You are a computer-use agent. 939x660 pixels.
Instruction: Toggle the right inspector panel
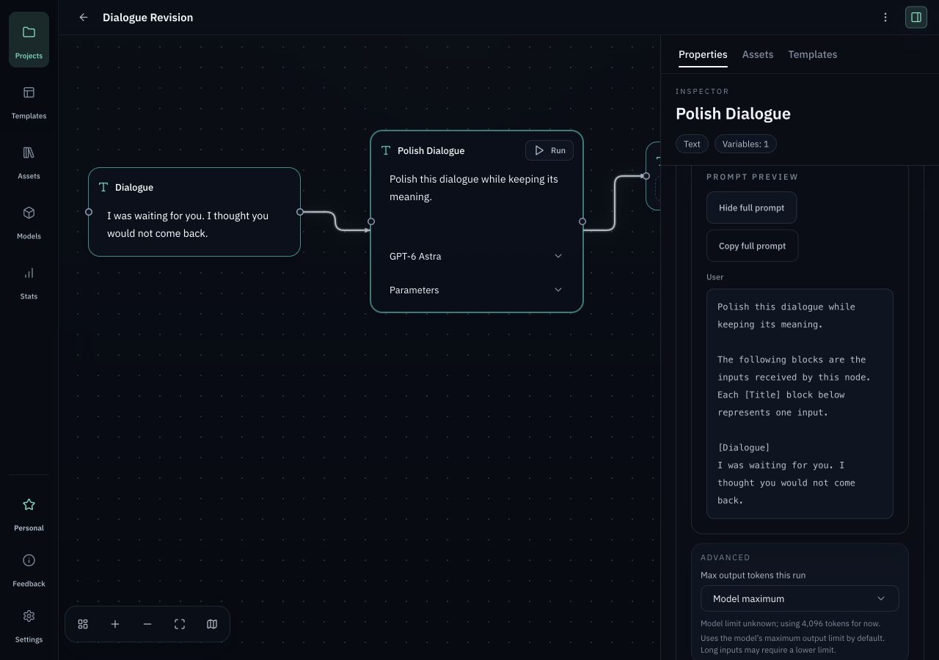(916, 18)
